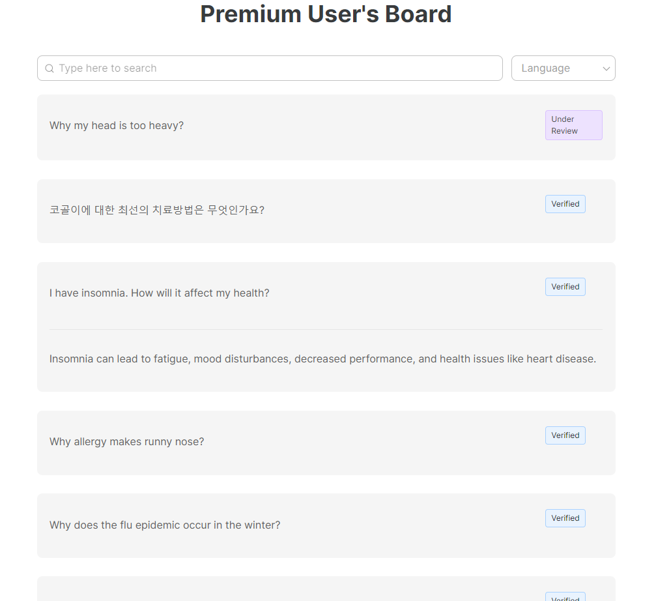Image resolution: width=656 pixels, height=601 pixels.
Task: Click the Under Review tag
Action: [573, 125]
